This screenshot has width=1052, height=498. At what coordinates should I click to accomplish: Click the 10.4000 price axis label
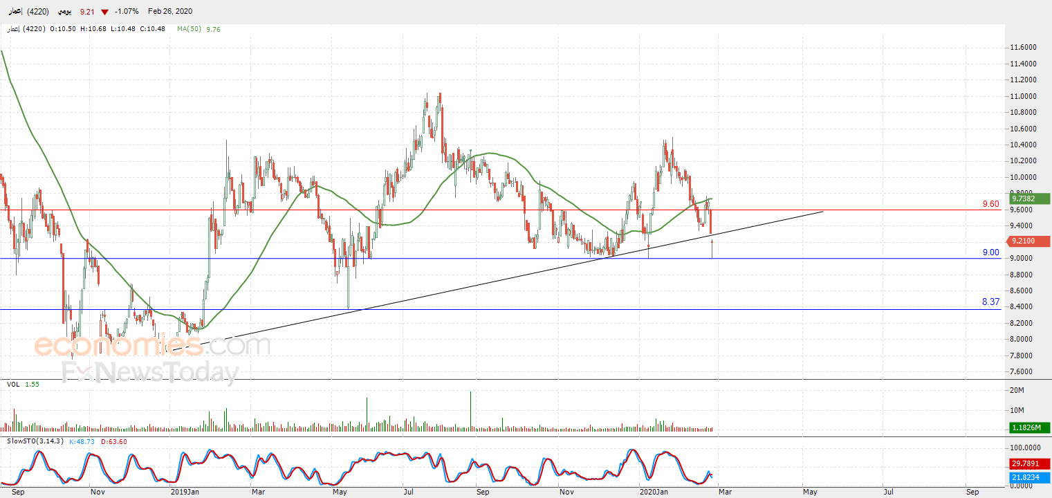point(1022,145)
